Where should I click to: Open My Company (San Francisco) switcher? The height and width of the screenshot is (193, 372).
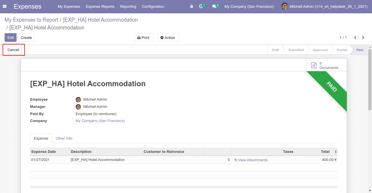249,6
